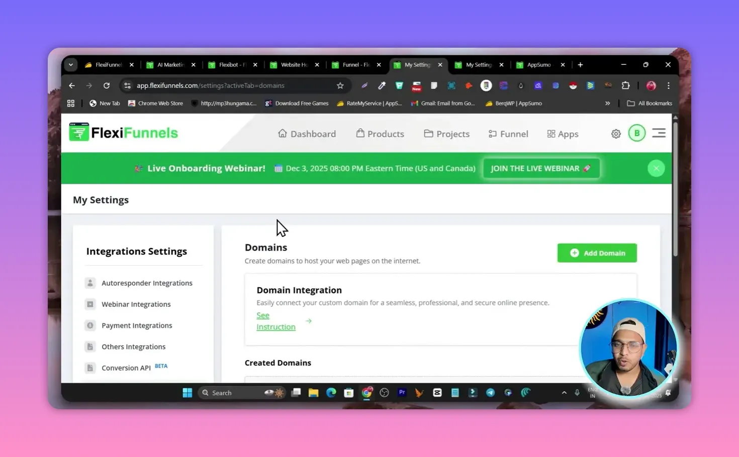Open OBS Studio from the taskbar
Image resolution: width=739 pixels, height=457 pixels.
pos(385,393)
